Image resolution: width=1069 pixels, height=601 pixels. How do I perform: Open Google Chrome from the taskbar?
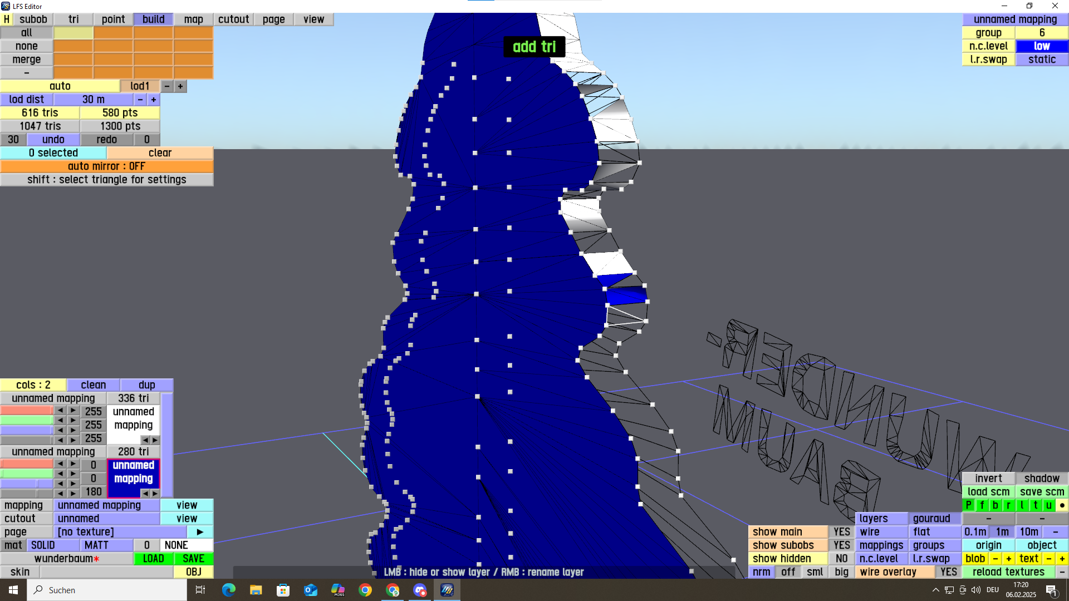pyautogui.click(x=365, y=590)
